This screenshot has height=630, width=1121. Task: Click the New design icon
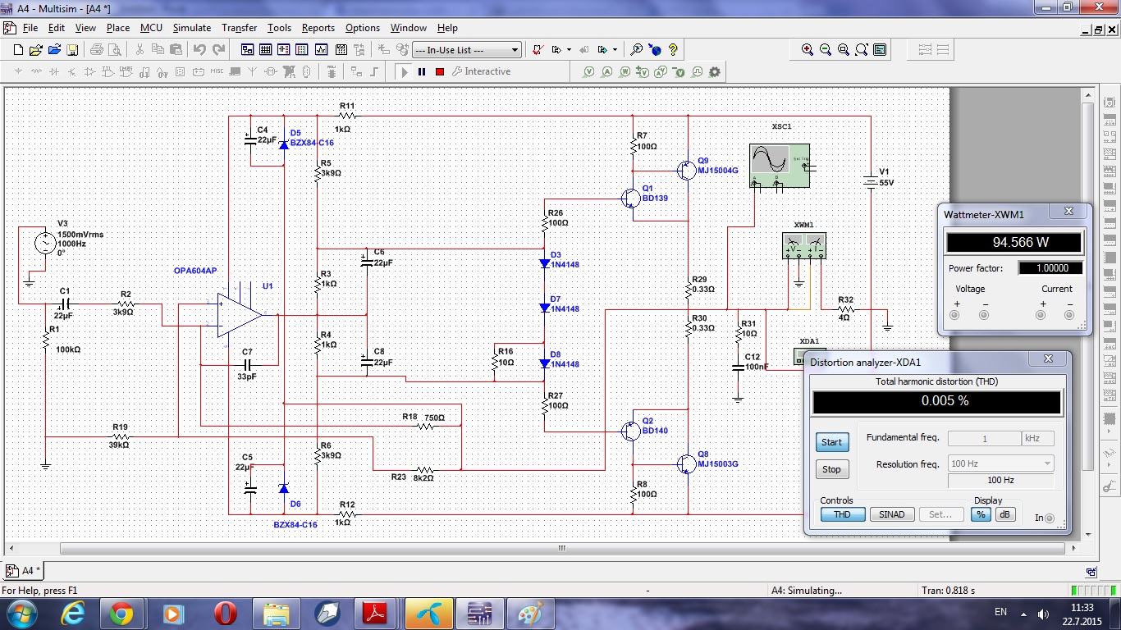[x=18, y=50]
